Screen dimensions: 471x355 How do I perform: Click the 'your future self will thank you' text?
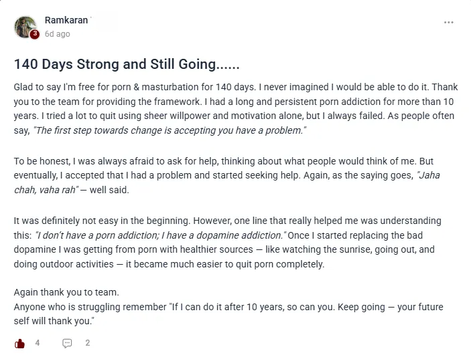click(x=228, y=314)
